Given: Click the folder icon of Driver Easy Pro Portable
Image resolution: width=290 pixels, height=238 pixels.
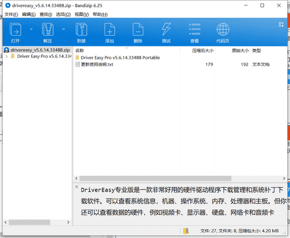Looking at the screenshot, I should (x=77, y=58).
